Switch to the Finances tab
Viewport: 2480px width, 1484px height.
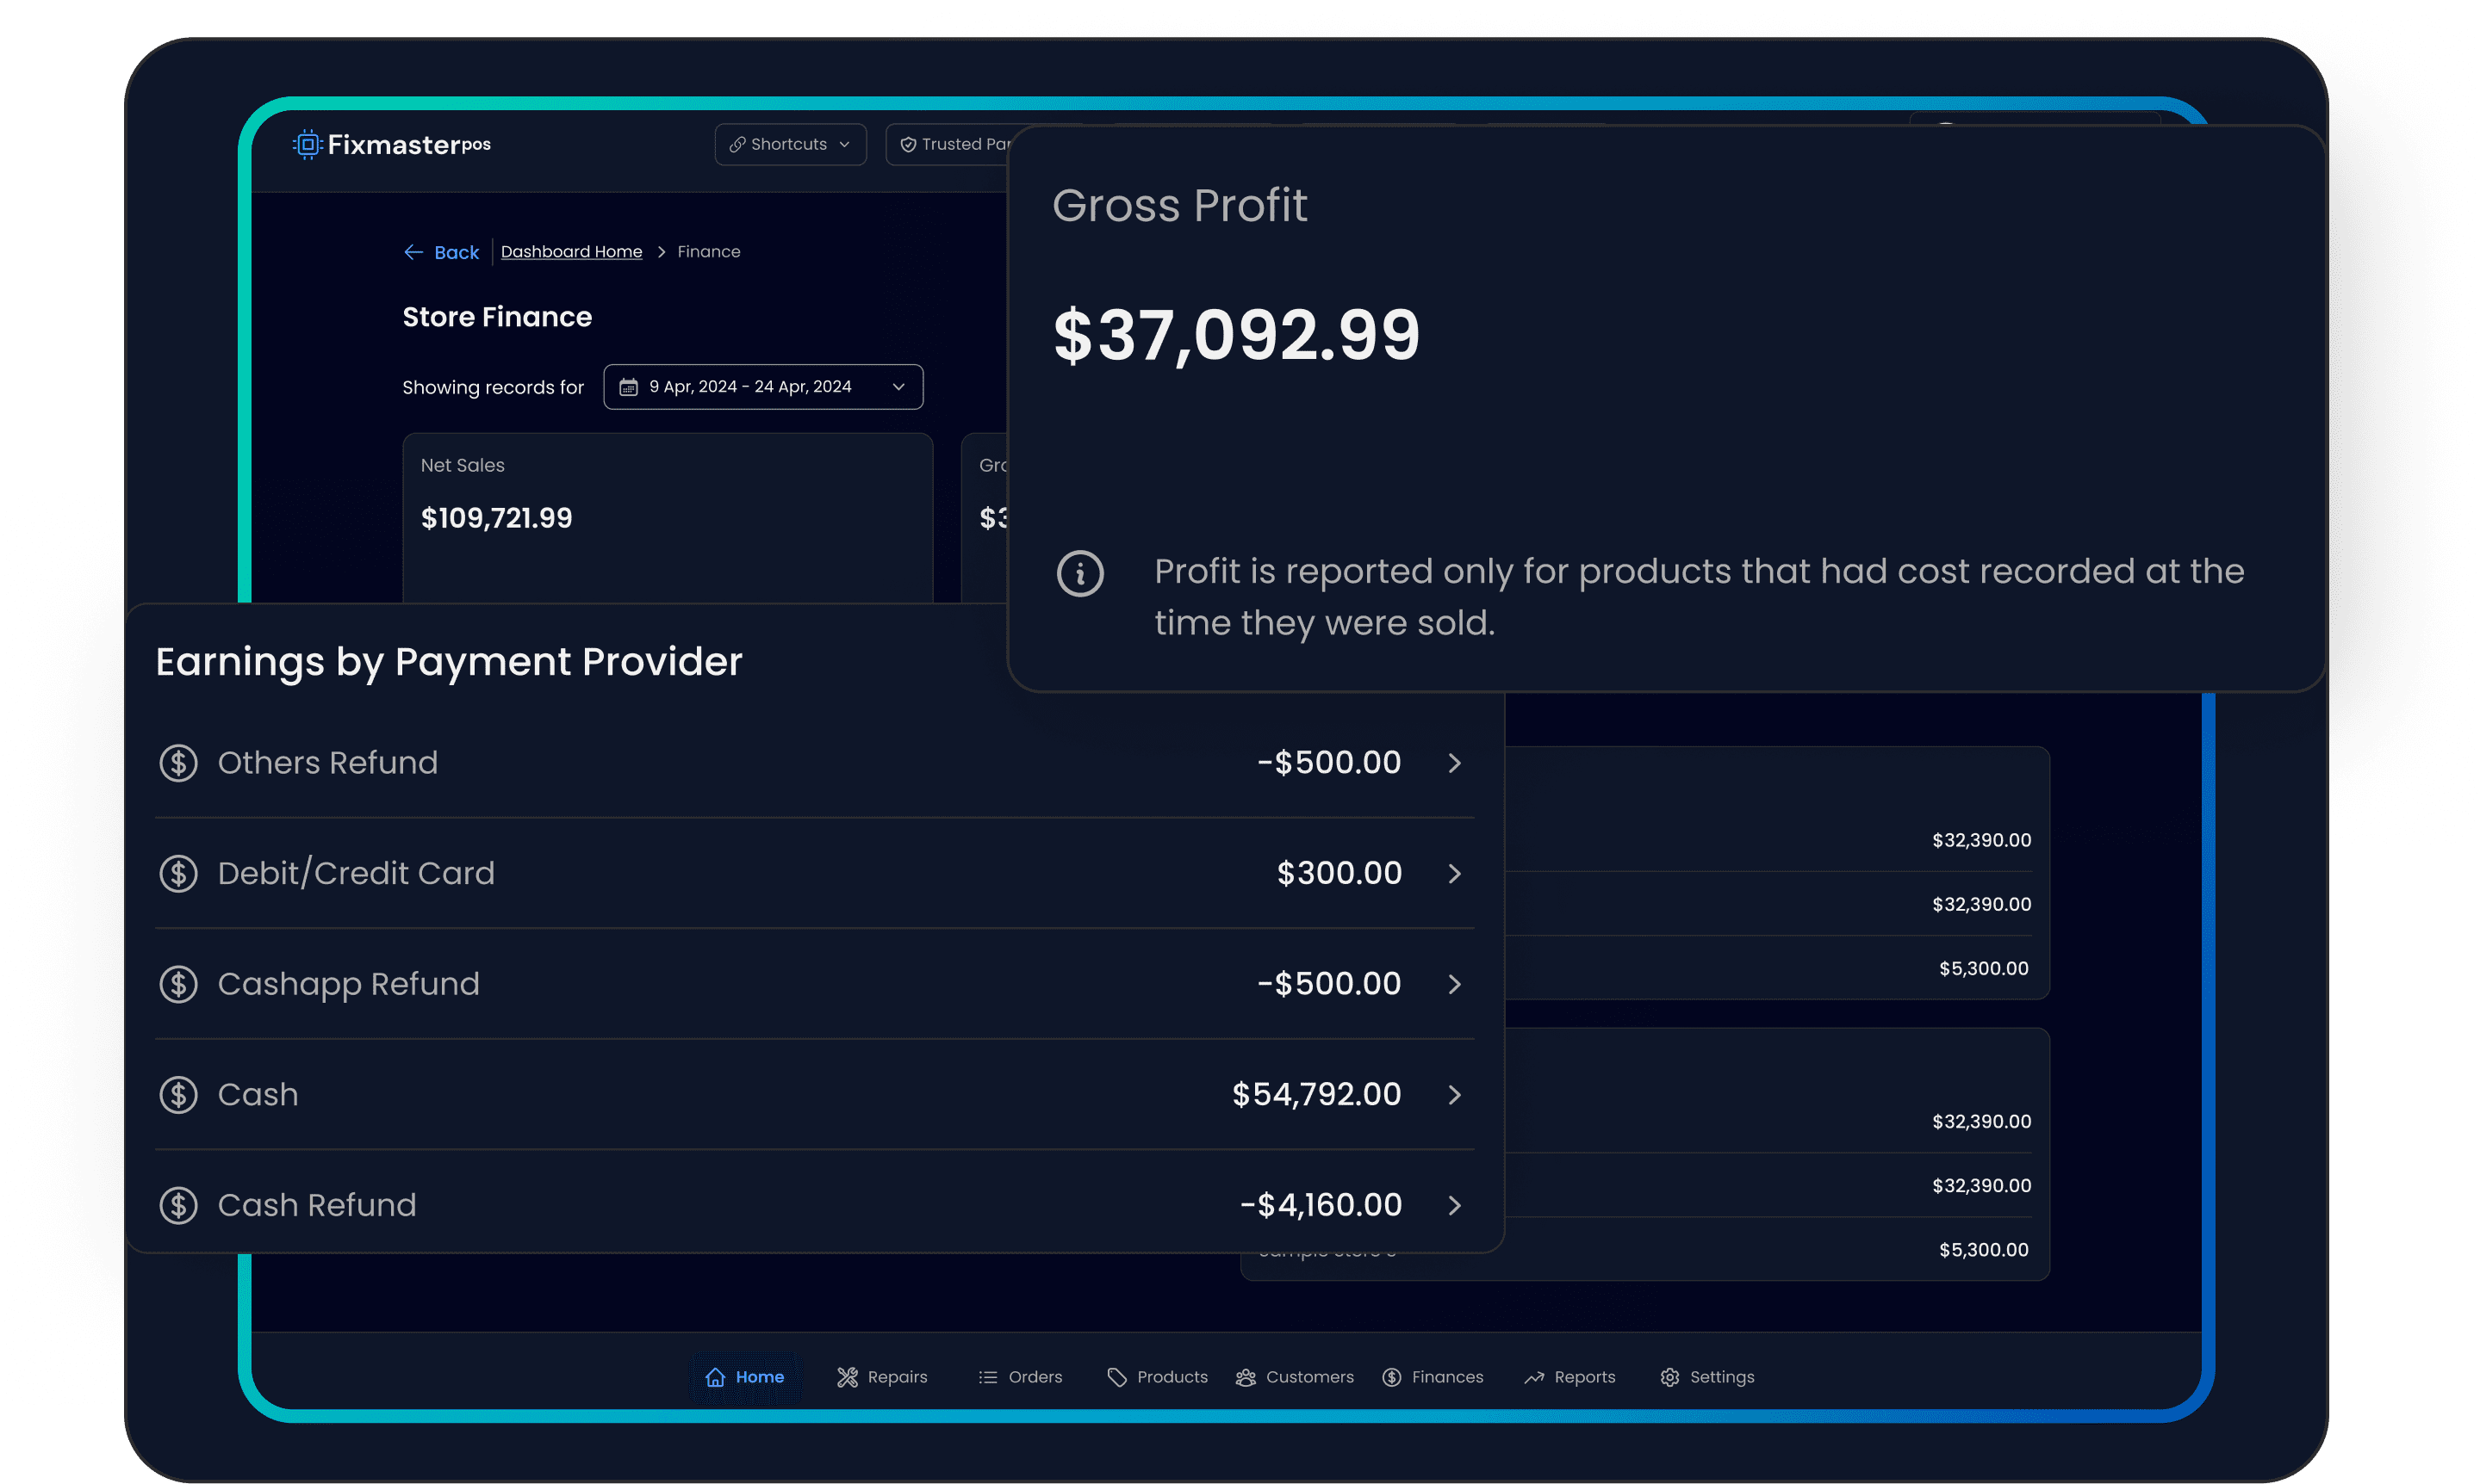coord(1433,1377)
